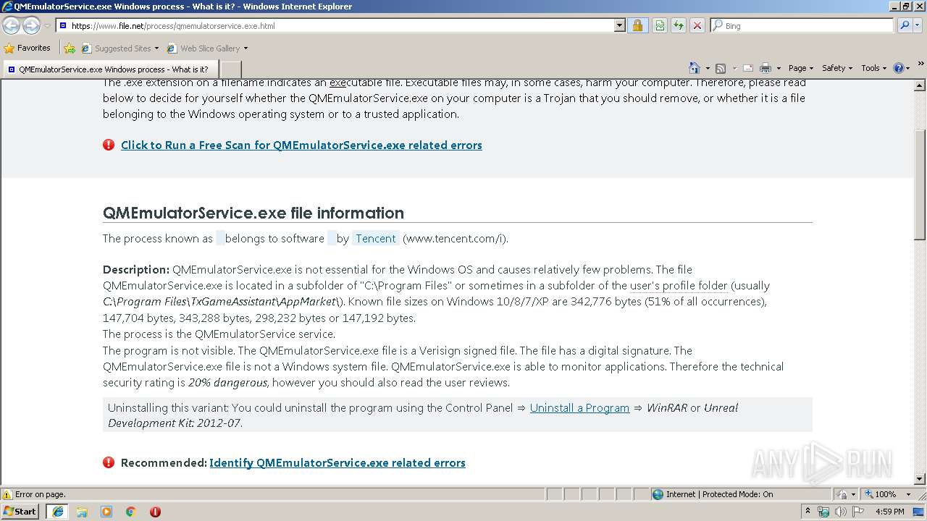Go to the Home page icon
Screen dimensions: 927x521
695,68
